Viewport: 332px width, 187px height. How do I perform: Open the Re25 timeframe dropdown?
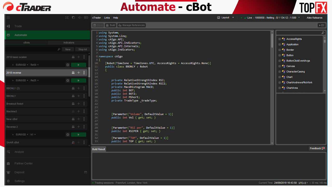34,81
